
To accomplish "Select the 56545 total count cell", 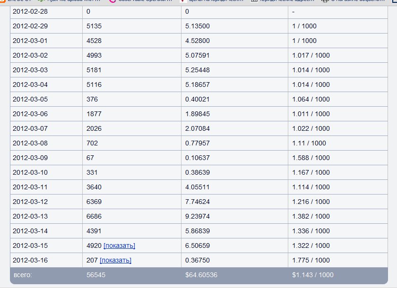I will [x=96, y=275].
